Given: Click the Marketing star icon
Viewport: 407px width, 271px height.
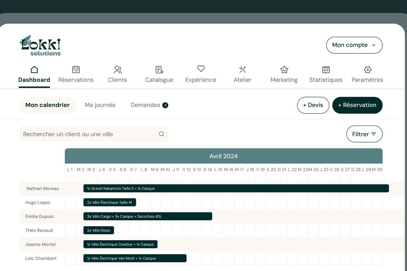Looking at the screenshot, I should 284,69.
